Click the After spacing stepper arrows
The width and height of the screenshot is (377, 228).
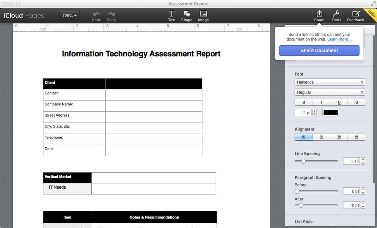point(363,205)
